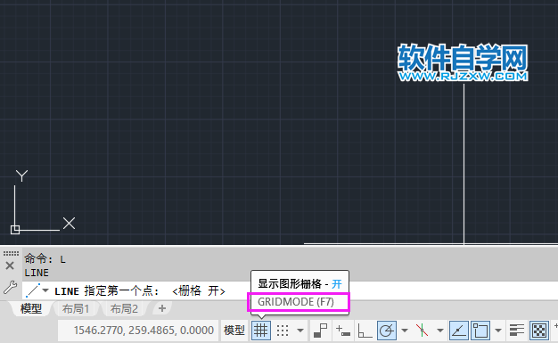Open object snap settings dropdown arrow
Viewport: 558px width, 343px height.
click(x=498, y=331)
